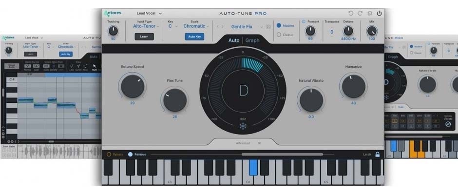Select the Modern radio button

[279, 25]
